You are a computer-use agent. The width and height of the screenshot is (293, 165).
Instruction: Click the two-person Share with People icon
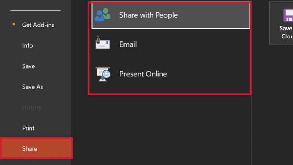[x=103, y=15]
